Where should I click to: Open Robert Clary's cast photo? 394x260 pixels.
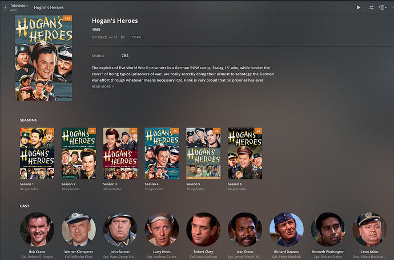pyautogui.click(x=203, y=230)
